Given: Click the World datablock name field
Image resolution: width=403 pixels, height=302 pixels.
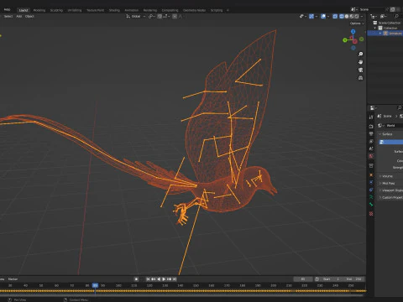Looking at the screenshot, I should [x=395, y=126].
